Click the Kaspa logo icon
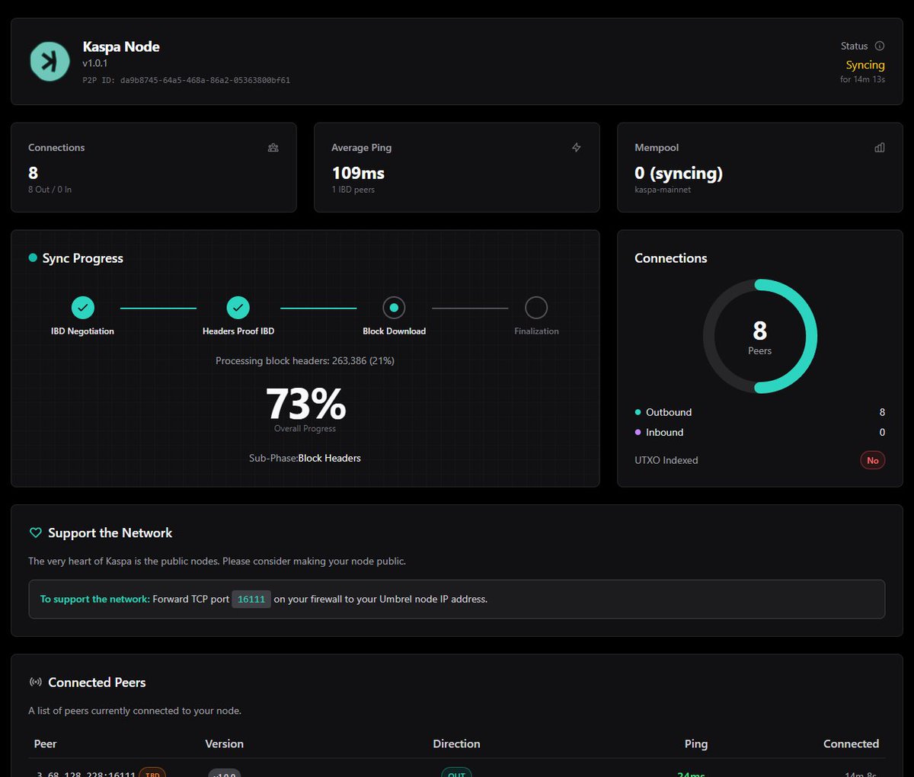 pyautogui.click(x=50, y=62)
